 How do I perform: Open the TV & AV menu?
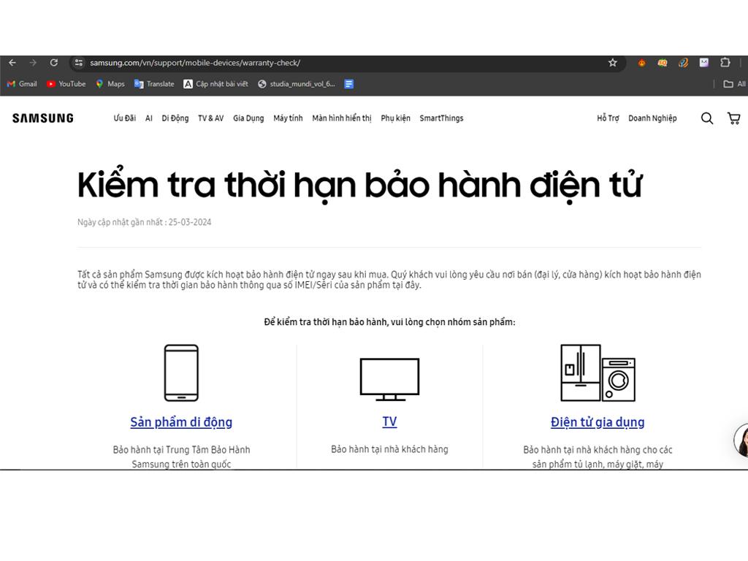tap(210, 118)
